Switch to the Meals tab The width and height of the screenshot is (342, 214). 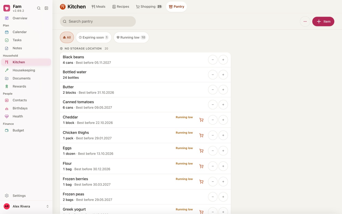(x=98, y=7)
